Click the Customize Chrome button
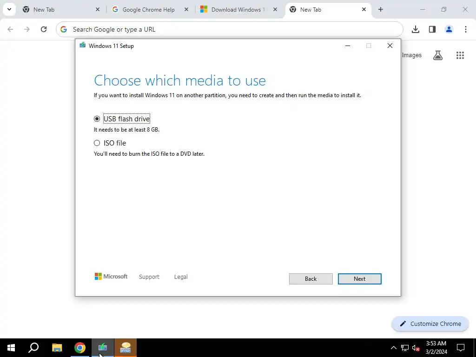476x357 pixels. coord(430,324)
